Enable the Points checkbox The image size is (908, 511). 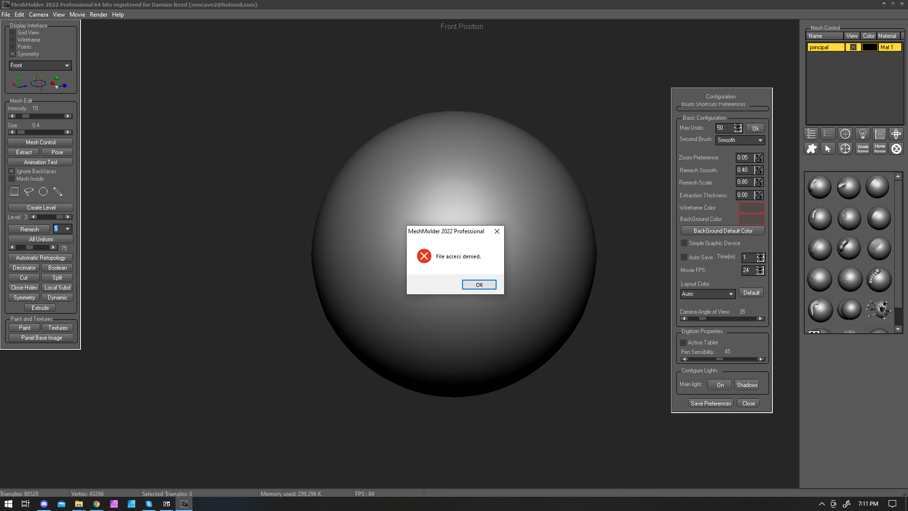coord(13,47)
